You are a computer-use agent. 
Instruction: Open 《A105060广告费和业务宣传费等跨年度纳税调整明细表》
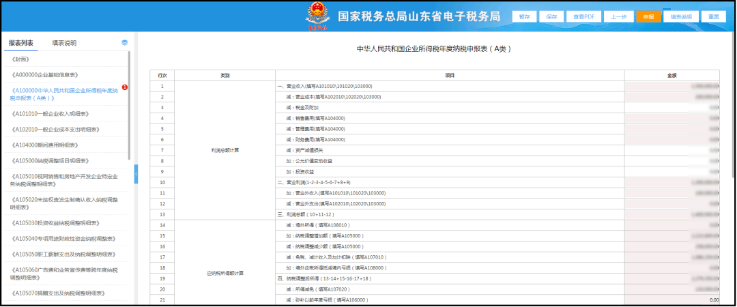point(66,274)
